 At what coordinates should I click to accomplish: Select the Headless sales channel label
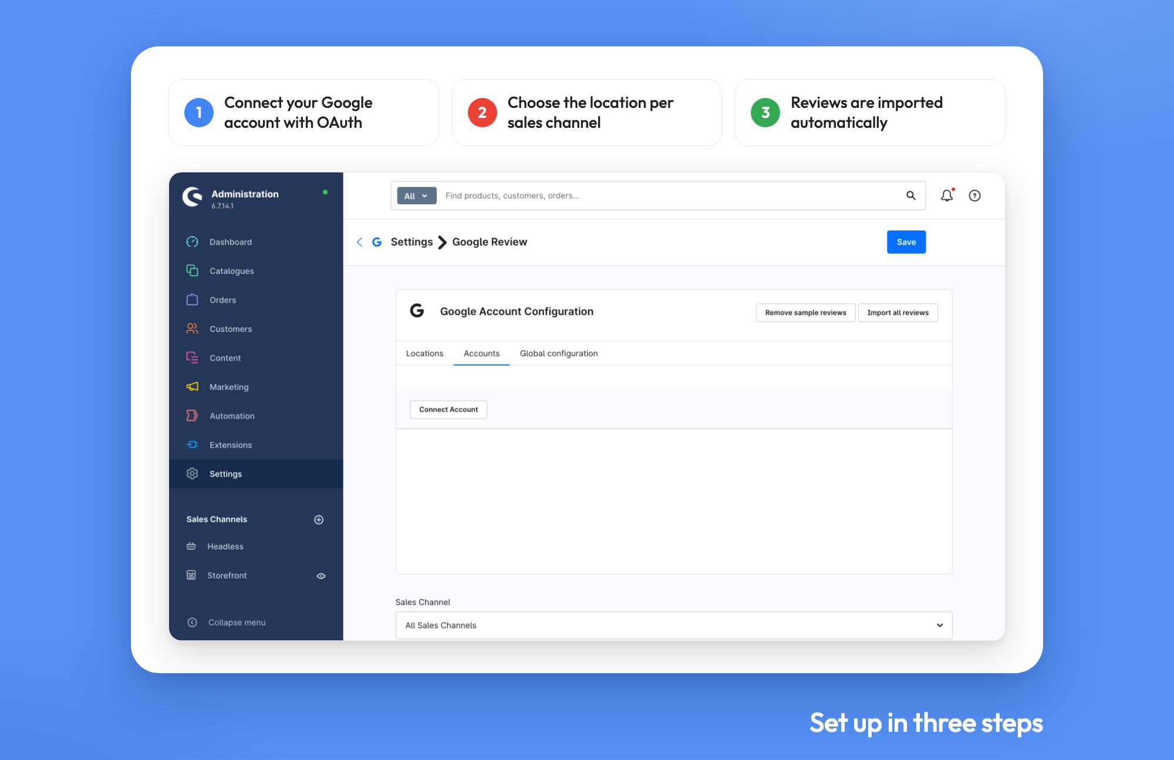(225, 547)
